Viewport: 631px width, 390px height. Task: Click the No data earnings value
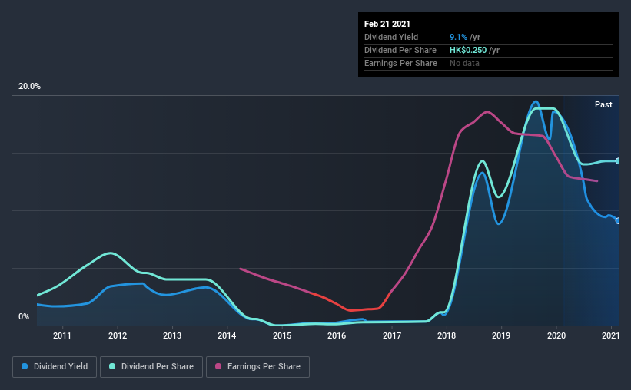[x=464, y=63]
